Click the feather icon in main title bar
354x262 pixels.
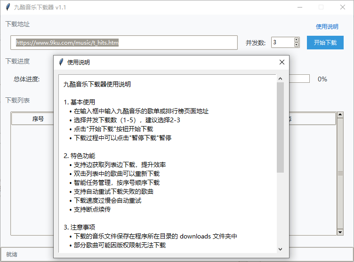tap(8, 7)
